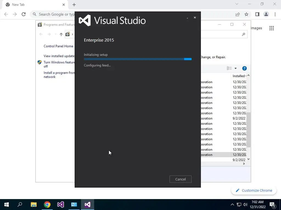Click the Initializing setup progress bar

tap(138, 59)
